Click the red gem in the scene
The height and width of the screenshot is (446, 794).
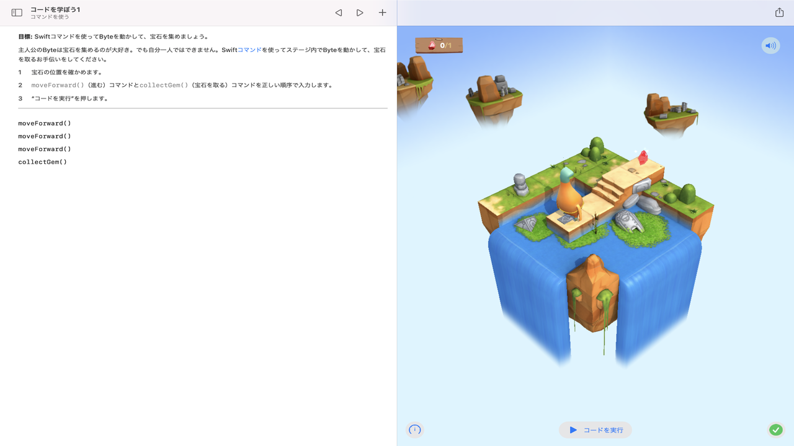pyautogui.click(x=643, y=157)
